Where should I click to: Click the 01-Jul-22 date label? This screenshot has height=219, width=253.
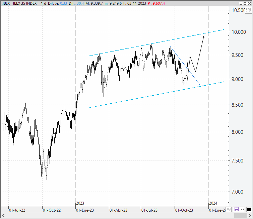(x=17, y=210)
